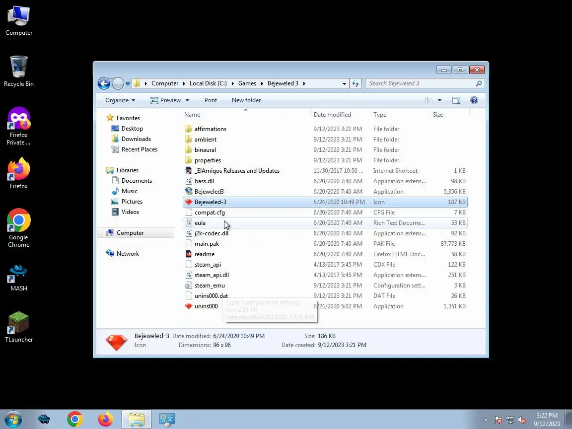The height and width of the screenshot is (429, 572).
Task: Sort by the Name column header
Action: click(246, 115)
